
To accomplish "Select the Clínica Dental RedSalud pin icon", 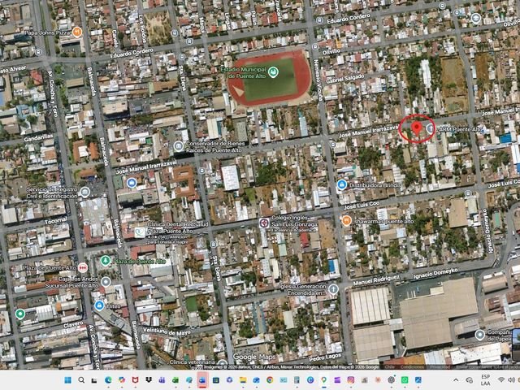I will pos(140,232).
